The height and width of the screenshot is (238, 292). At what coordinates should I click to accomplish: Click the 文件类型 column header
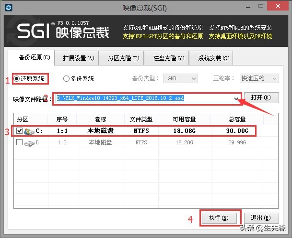point(141,119)
